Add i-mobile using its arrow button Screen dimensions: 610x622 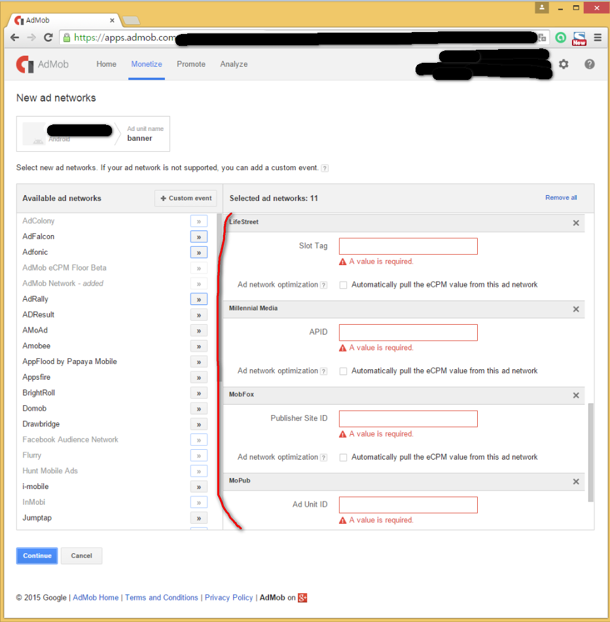click(x=199, y=486)
